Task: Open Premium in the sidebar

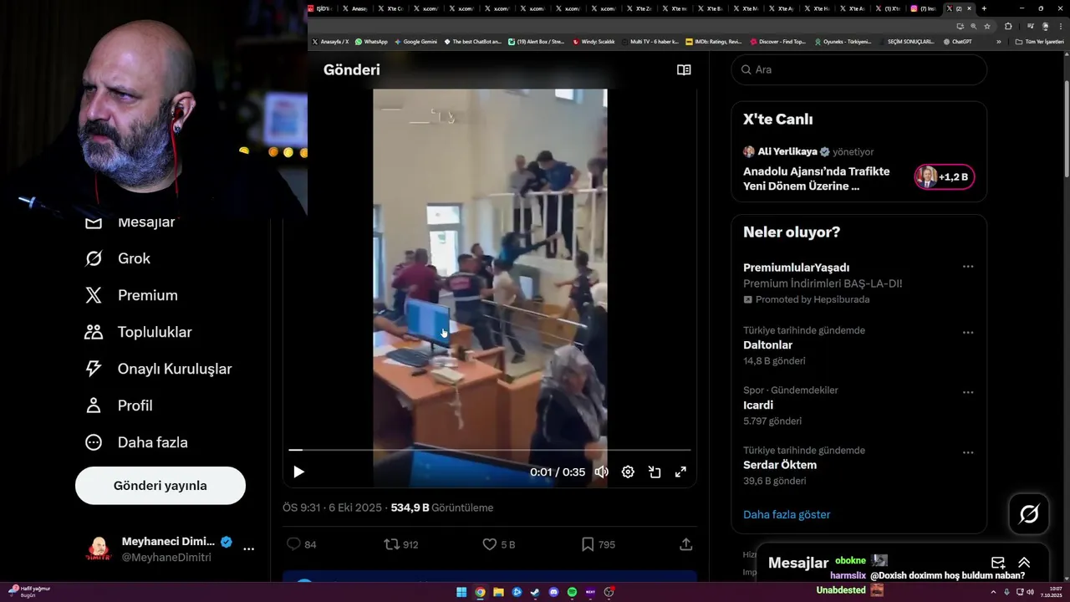Action: 131,295
